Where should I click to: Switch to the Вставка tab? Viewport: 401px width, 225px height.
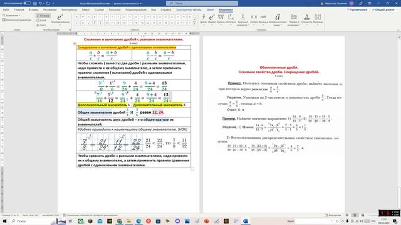tap(33, 10)
